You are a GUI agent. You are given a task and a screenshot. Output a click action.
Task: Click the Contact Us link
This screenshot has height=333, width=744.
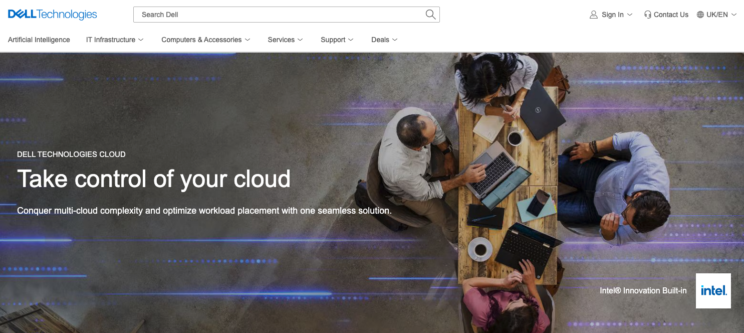pos(666,15)
